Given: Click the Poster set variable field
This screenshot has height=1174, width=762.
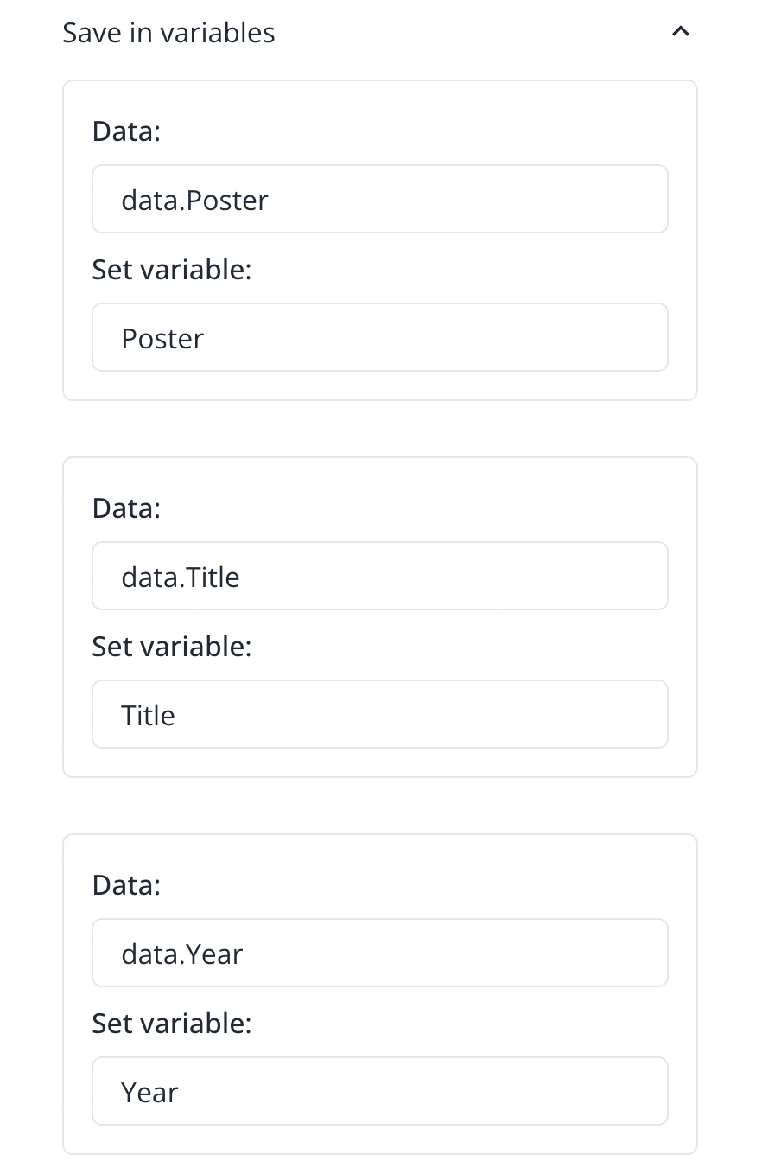Looking at the screenshot, I should [380, 338].
